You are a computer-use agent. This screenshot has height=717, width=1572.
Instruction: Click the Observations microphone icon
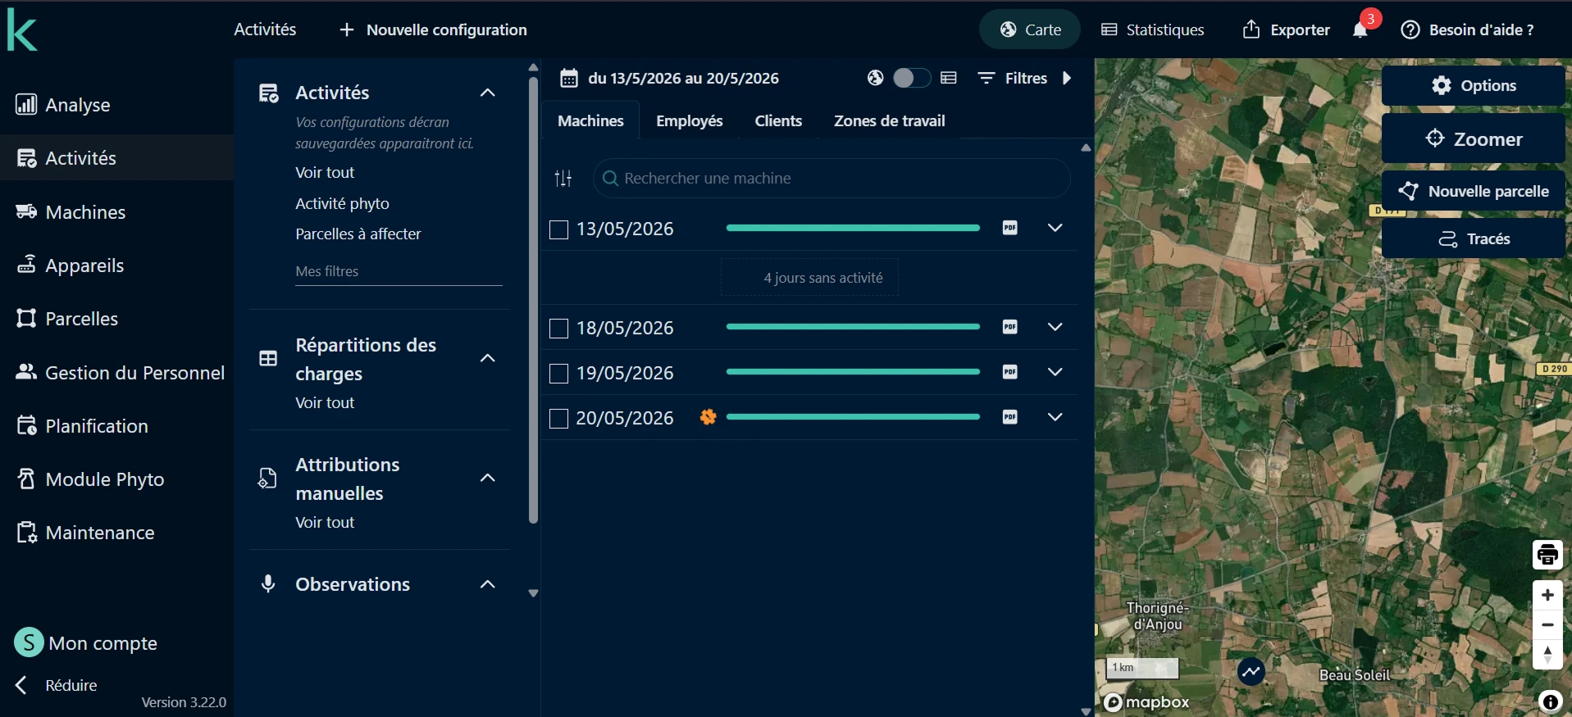tap(268, 583)
